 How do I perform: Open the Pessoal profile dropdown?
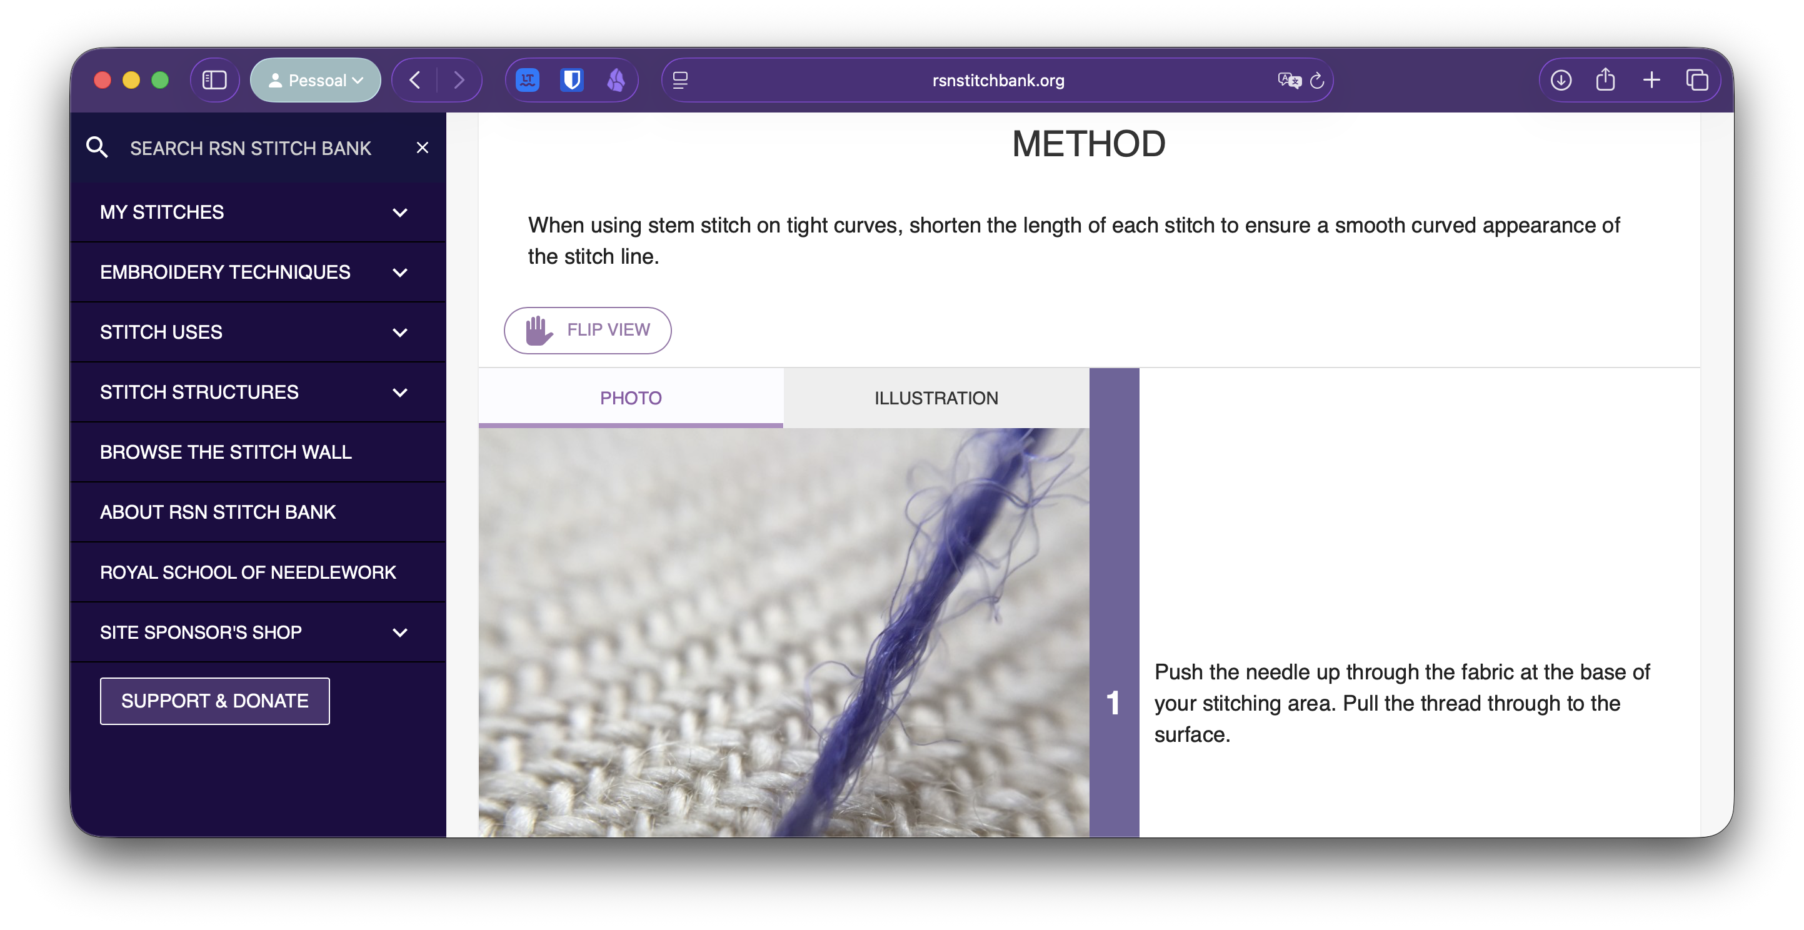coord(316,81)
